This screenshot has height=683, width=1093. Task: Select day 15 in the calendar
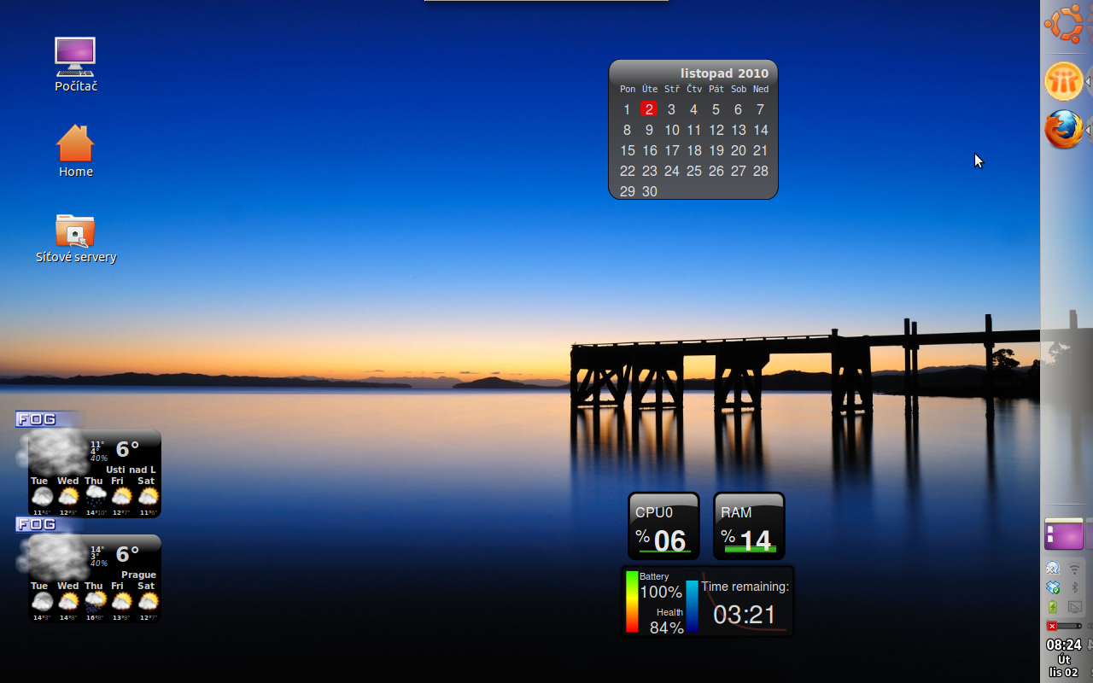coord(628,150)
